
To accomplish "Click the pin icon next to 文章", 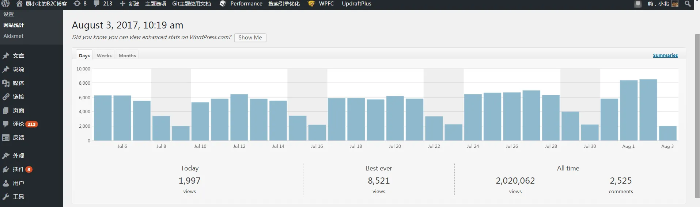I will point(6,56).
